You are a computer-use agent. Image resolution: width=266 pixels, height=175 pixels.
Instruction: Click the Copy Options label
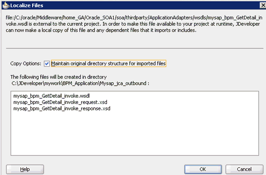(x=25, y=63)
